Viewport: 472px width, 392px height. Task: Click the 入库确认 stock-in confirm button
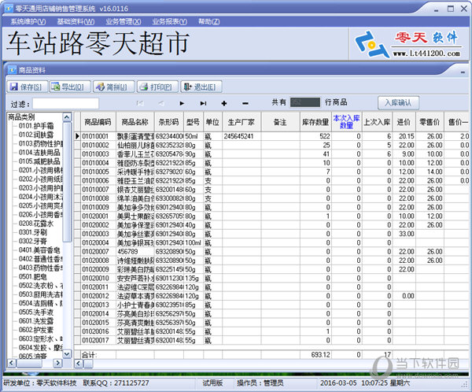(x=398, y=103)
